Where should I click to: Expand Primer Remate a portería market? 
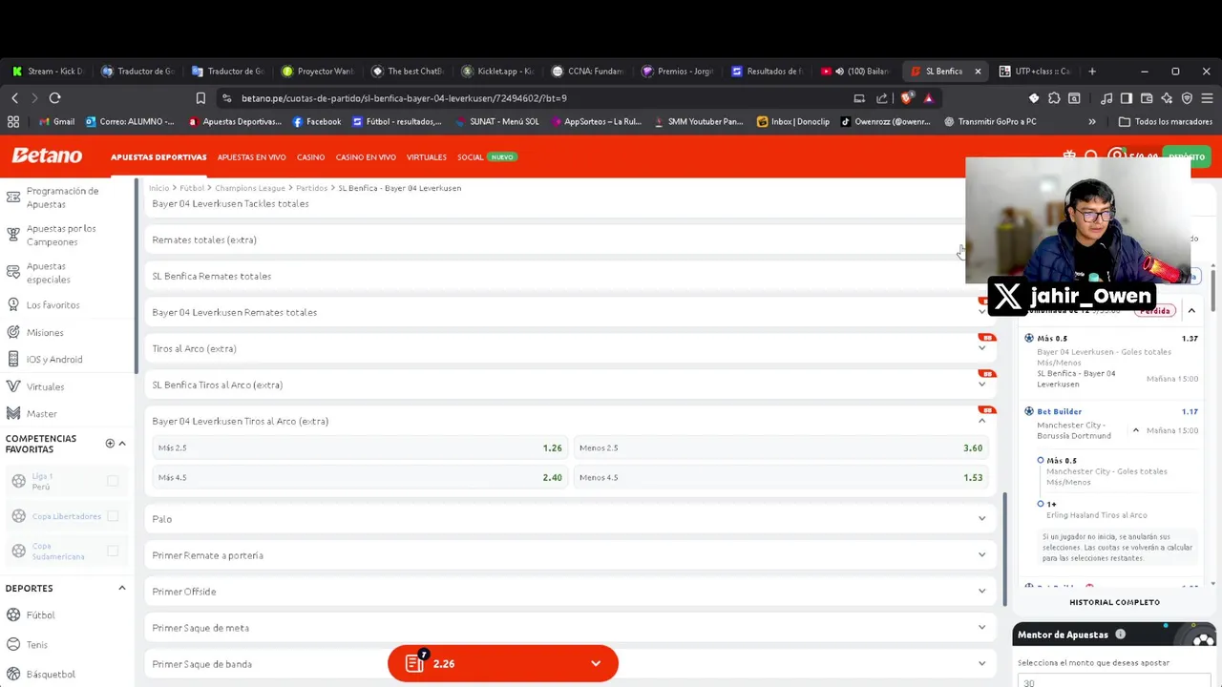(x=981, y=554)
